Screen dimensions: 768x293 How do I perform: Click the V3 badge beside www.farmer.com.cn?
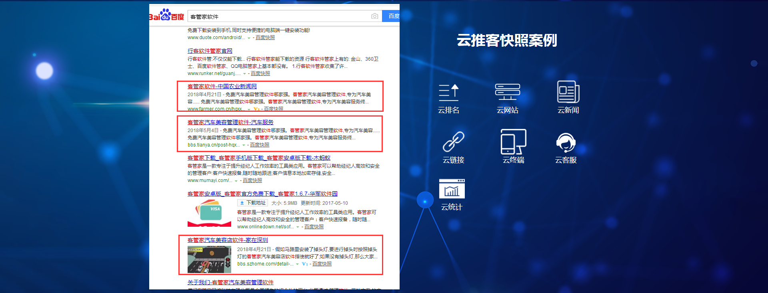[x=257, y=109]
